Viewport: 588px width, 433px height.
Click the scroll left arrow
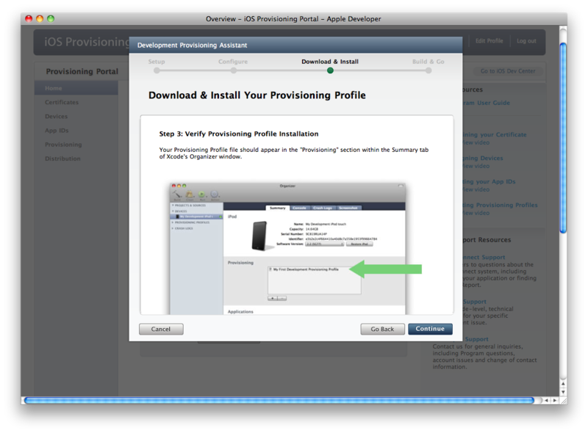[x=547, y=401]
